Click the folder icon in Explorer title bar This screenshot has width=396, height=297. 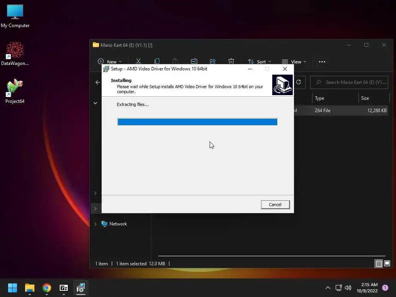coord(96,45)
